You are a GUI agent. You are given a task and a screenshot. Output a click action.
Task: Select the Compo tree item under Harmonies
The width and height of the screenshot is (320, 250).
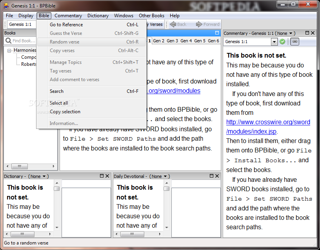click(x=29, y=57)
